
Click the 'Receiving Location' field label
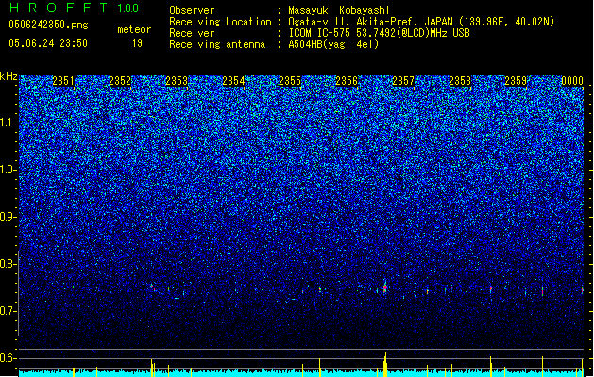point(220,22)
